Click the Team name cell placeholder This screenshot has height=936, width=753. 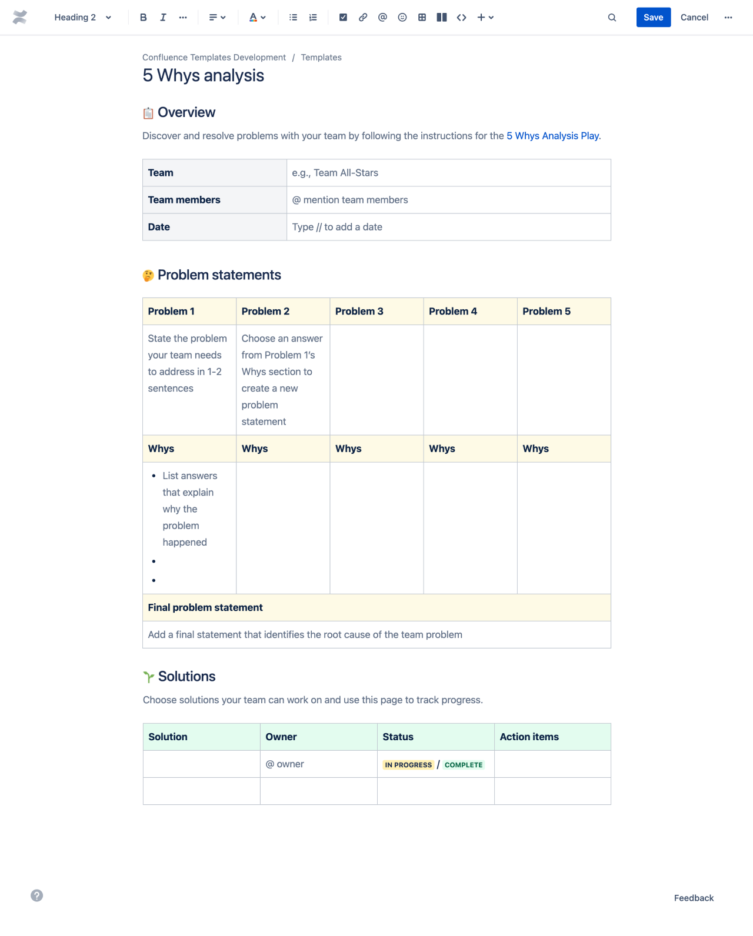[448, 173]
